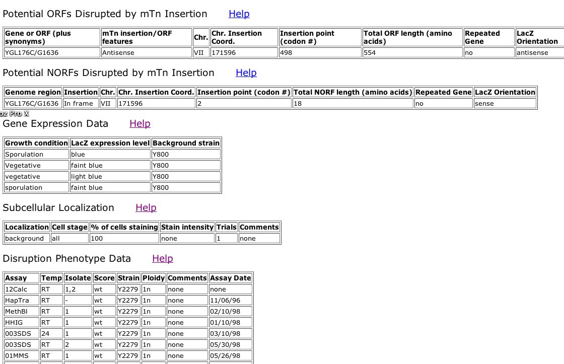Click the 'Growth condition' column header

36,143
